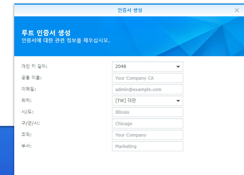
Task: Click the 개인 키 길이 label
Action: (x=35, y=67)
